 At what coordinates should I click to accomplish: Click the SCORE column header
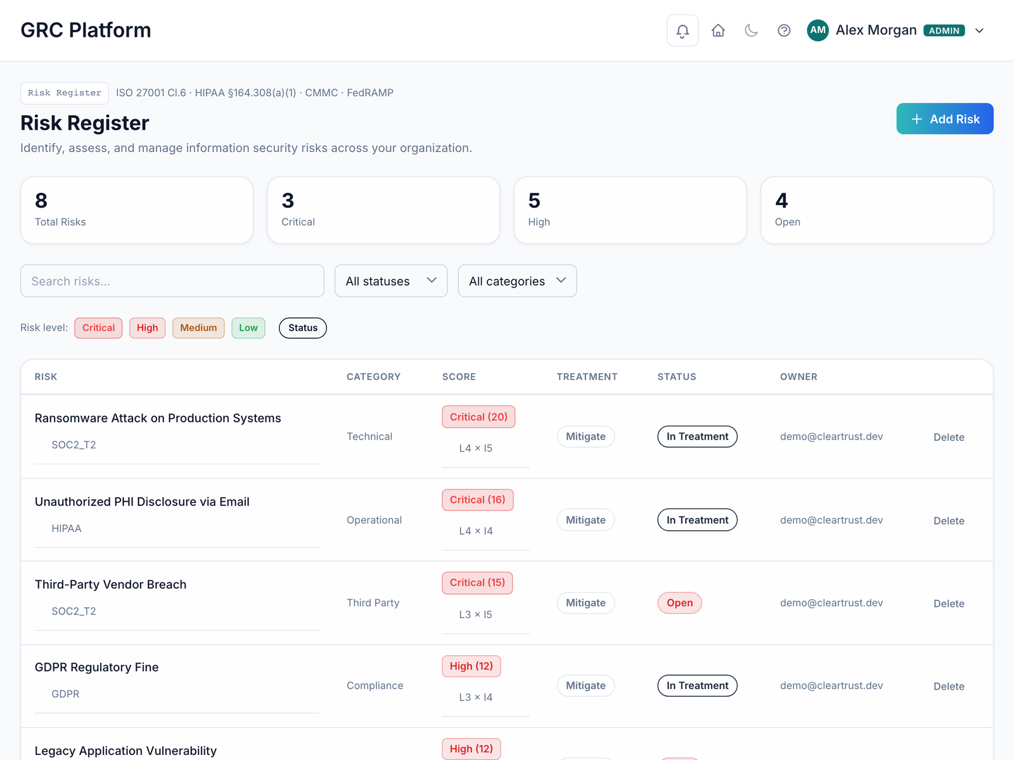[x=459, y=377]
